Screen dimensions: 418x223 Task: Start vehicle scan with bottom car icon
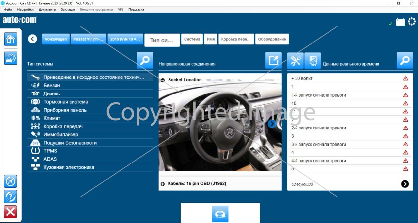(220, 214)
